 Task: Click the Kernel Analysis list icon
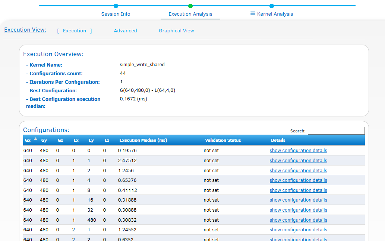click(x=253, y=13)
